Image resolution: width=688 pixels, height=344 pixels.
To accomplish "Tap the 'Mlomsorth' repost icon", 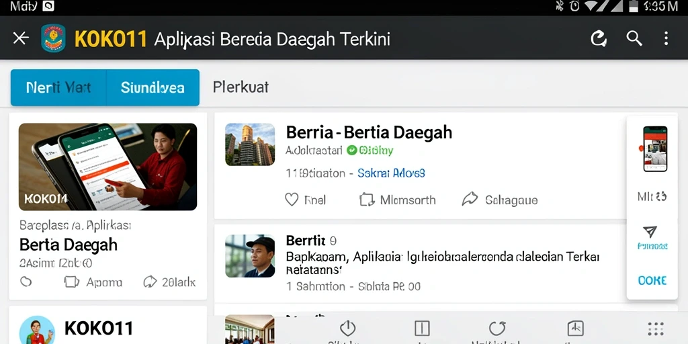I will 367,200.
